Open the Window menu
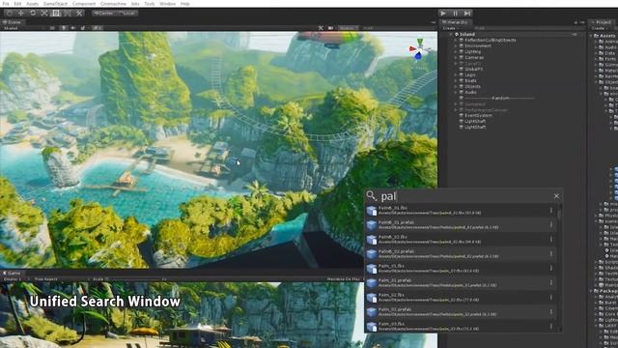Screen dimensions: 618x348 [167, 4]
